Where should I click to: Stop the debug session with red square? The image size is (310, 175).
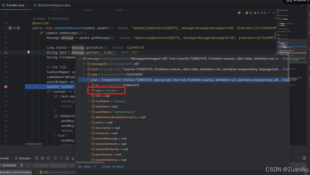(x=48, y=158)
